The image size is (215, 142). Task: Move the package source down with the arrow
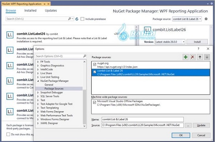click(207, 57)
